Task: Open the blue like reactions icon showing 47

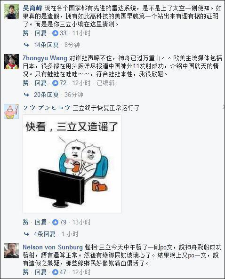Action: (55, 272)
